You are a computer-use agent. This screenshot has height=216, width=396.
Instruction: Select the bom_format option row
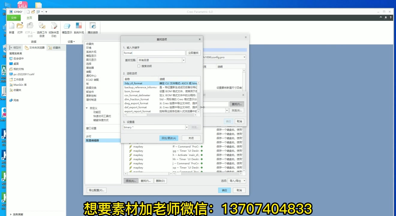[160, 91]
